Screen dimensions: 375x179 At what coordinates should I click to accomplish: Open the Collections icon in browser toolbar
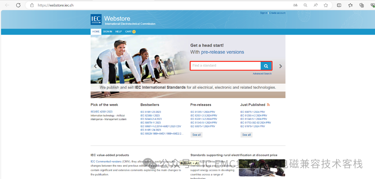[x=362, y=5]
